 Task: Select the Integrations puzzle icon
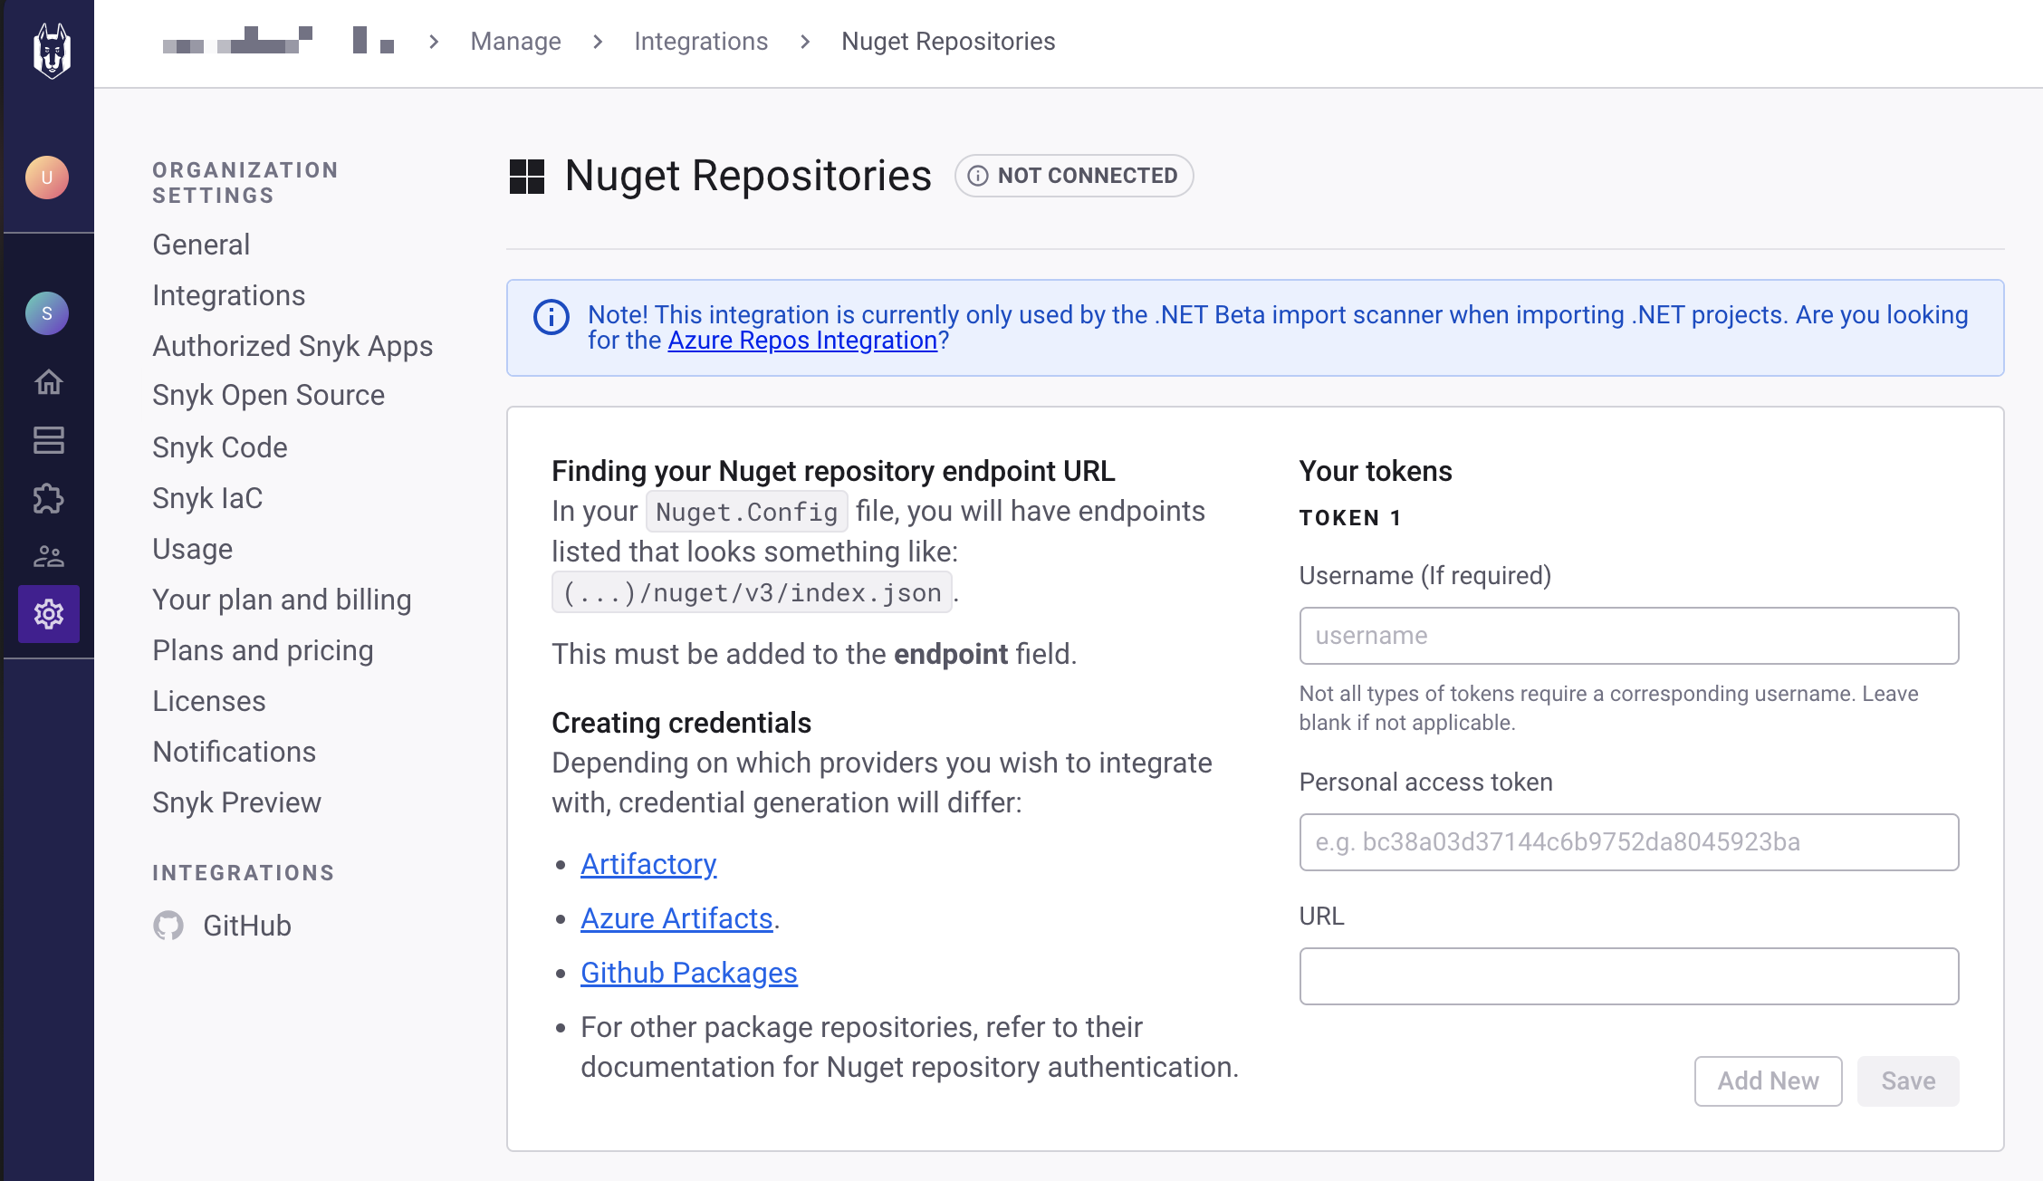click(48, 499)
